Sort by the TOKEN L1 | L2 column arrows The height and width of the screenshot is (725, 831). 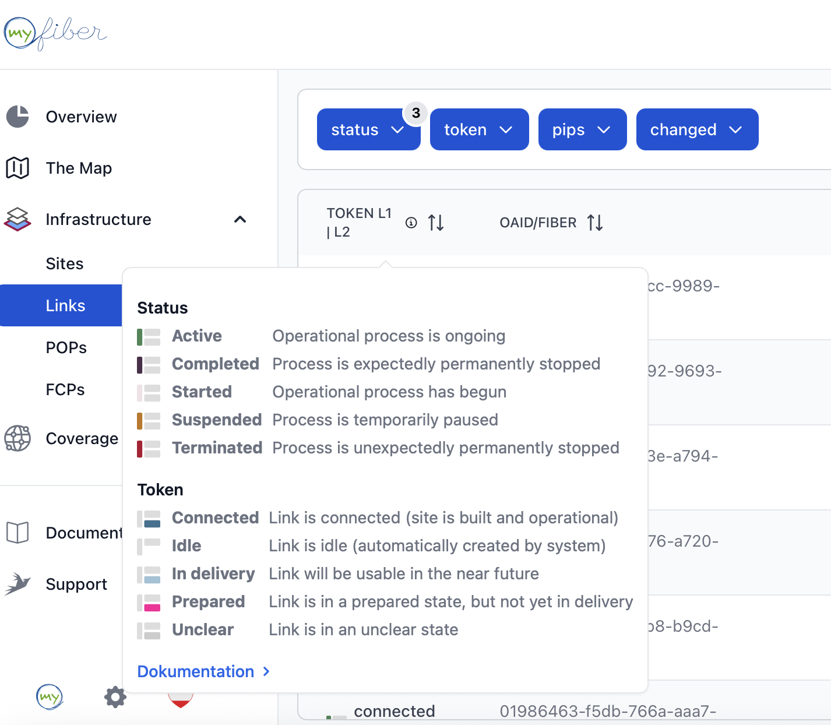pos(436,223)
